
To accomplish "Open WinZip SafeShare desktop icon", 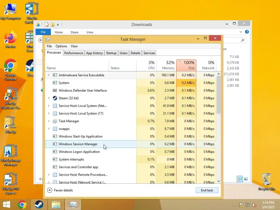I will 32,13.
